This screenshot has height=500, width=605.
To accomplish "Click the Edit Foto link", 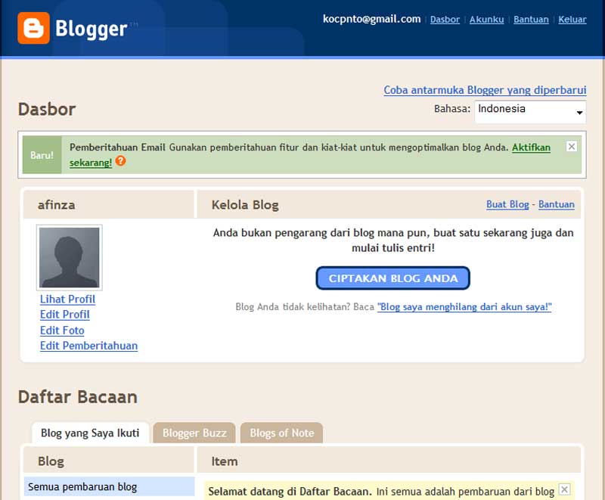I will [62, 331].
